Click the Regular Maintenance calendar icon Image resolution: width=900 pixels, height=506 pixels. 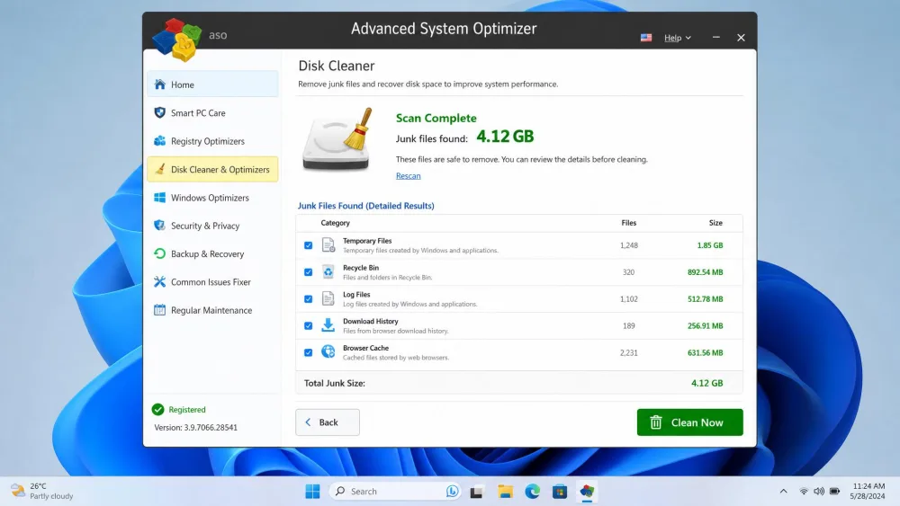[159, 310]
